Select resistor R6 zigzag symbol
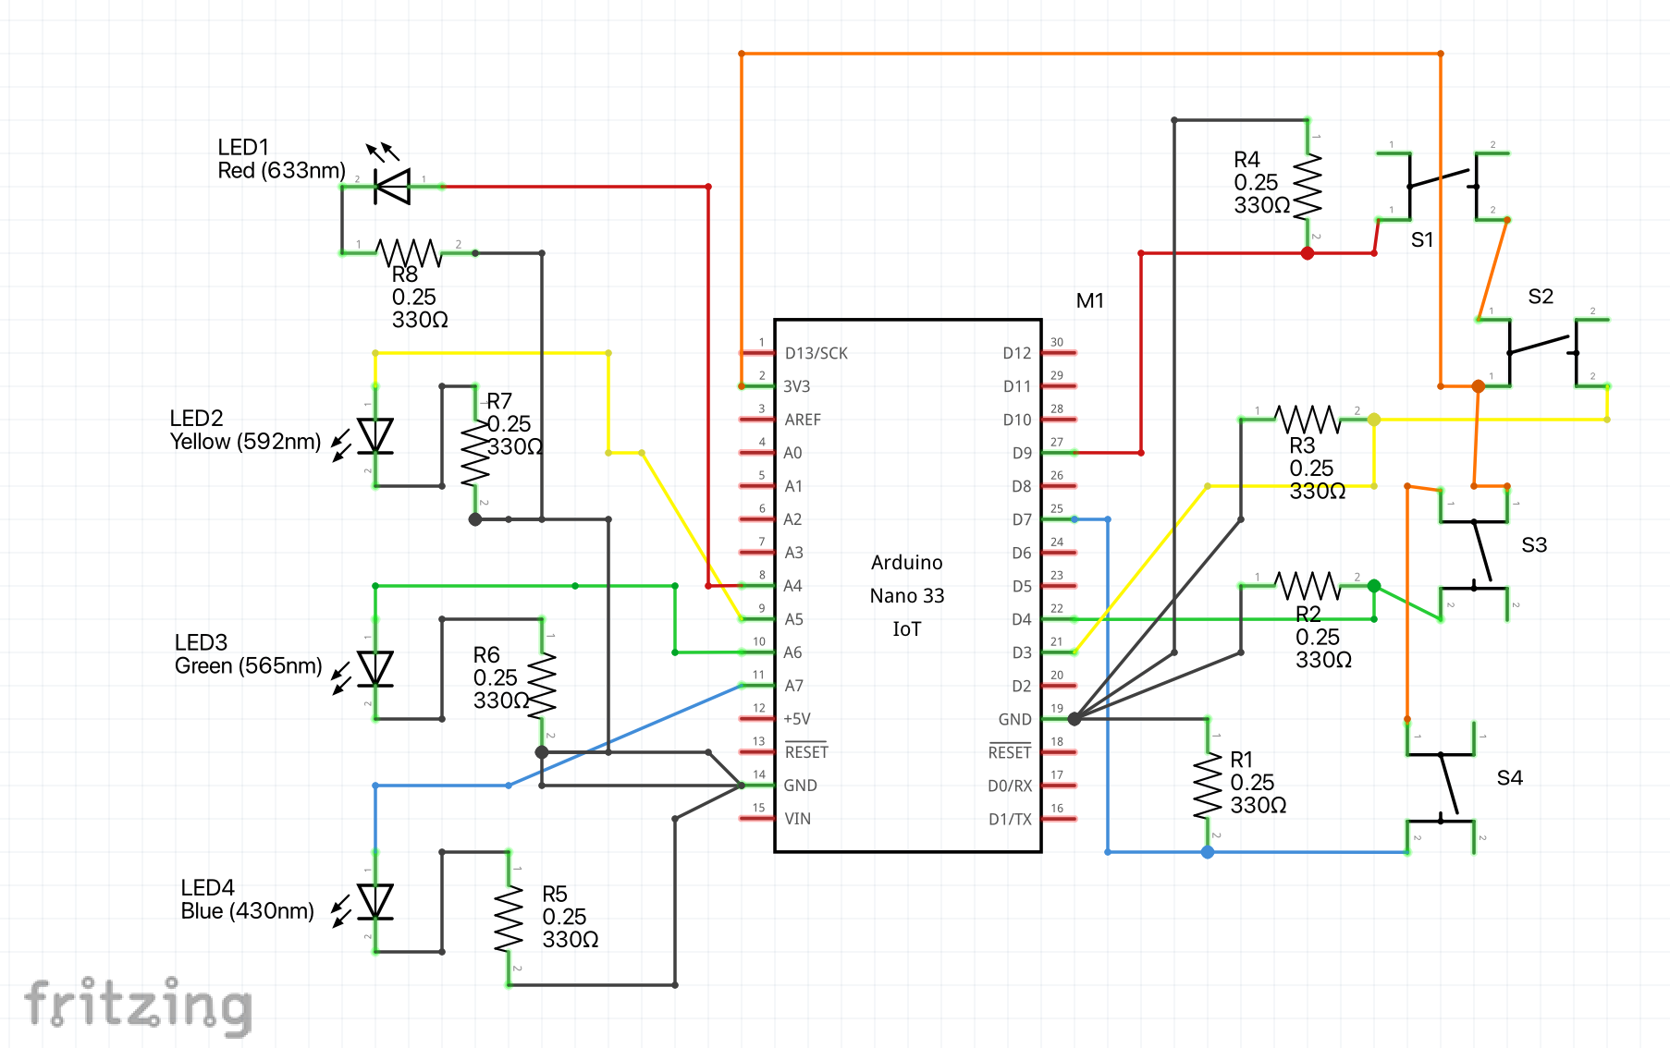Screen dimensions: 1670x1048 pyautogui.click(x=542, y=686)
